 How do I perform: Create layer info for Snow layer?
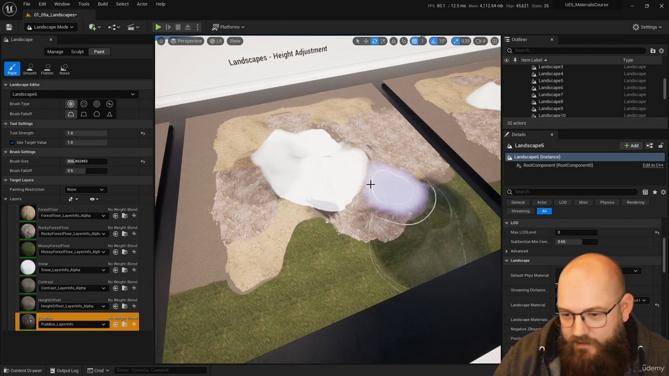[x=134, y=270]
